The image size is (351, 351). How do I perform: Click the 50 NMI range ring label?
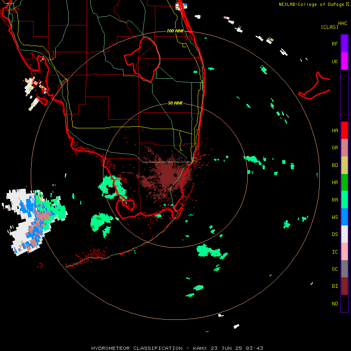click(175, 103)
